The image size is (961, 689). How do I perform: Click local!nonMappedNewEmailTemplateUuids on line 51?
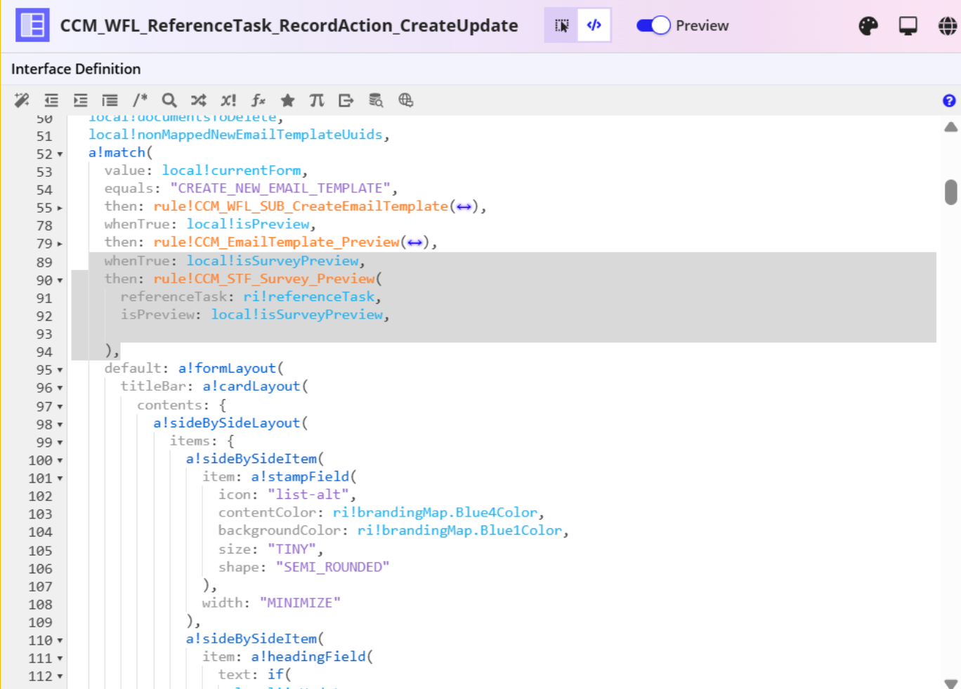[x=235, y=134]
